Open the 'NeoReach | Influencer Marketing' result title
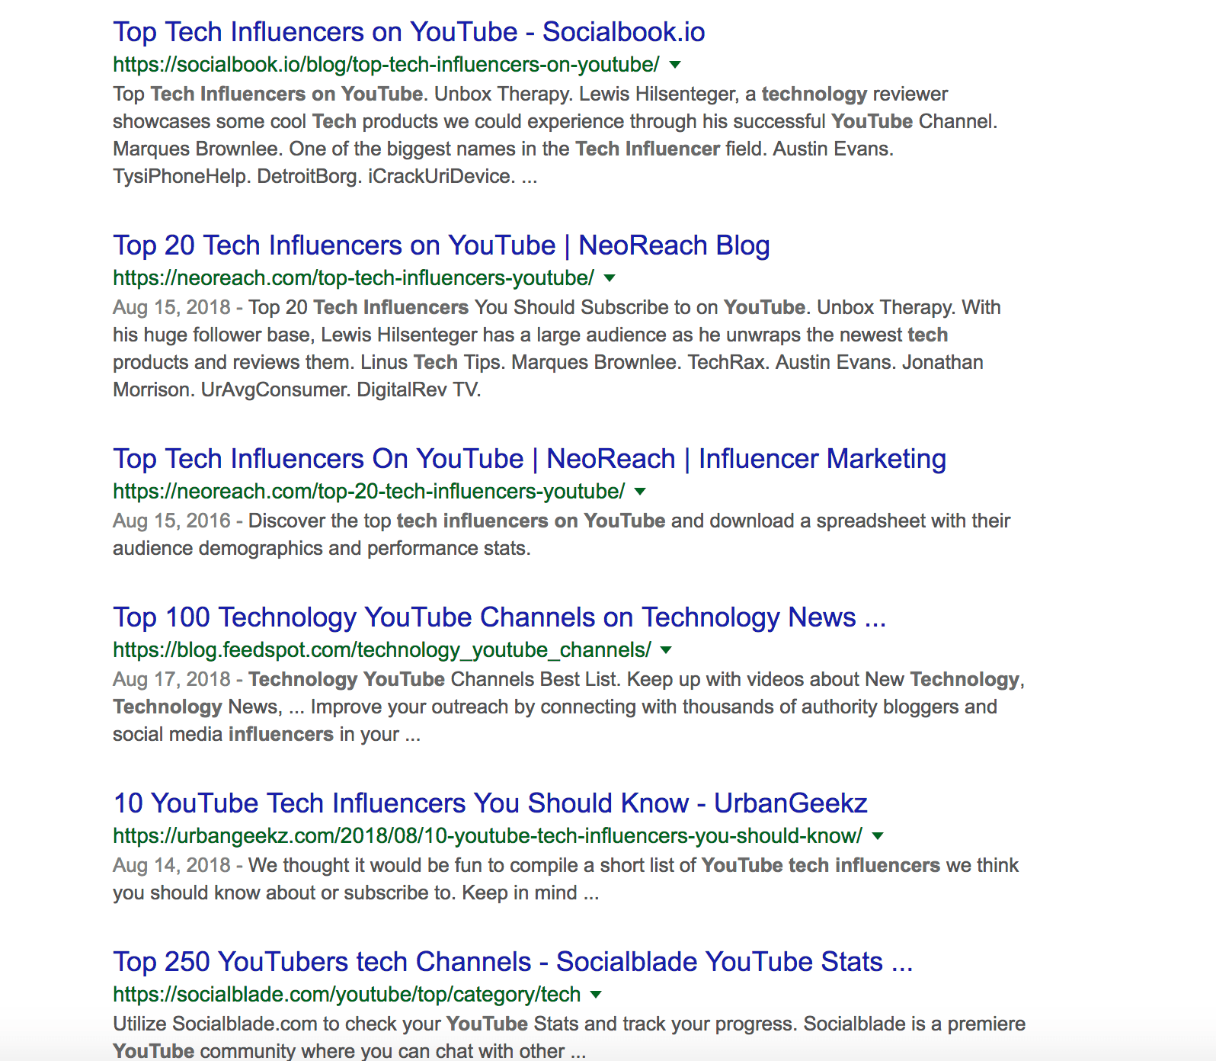 [530, 459]
